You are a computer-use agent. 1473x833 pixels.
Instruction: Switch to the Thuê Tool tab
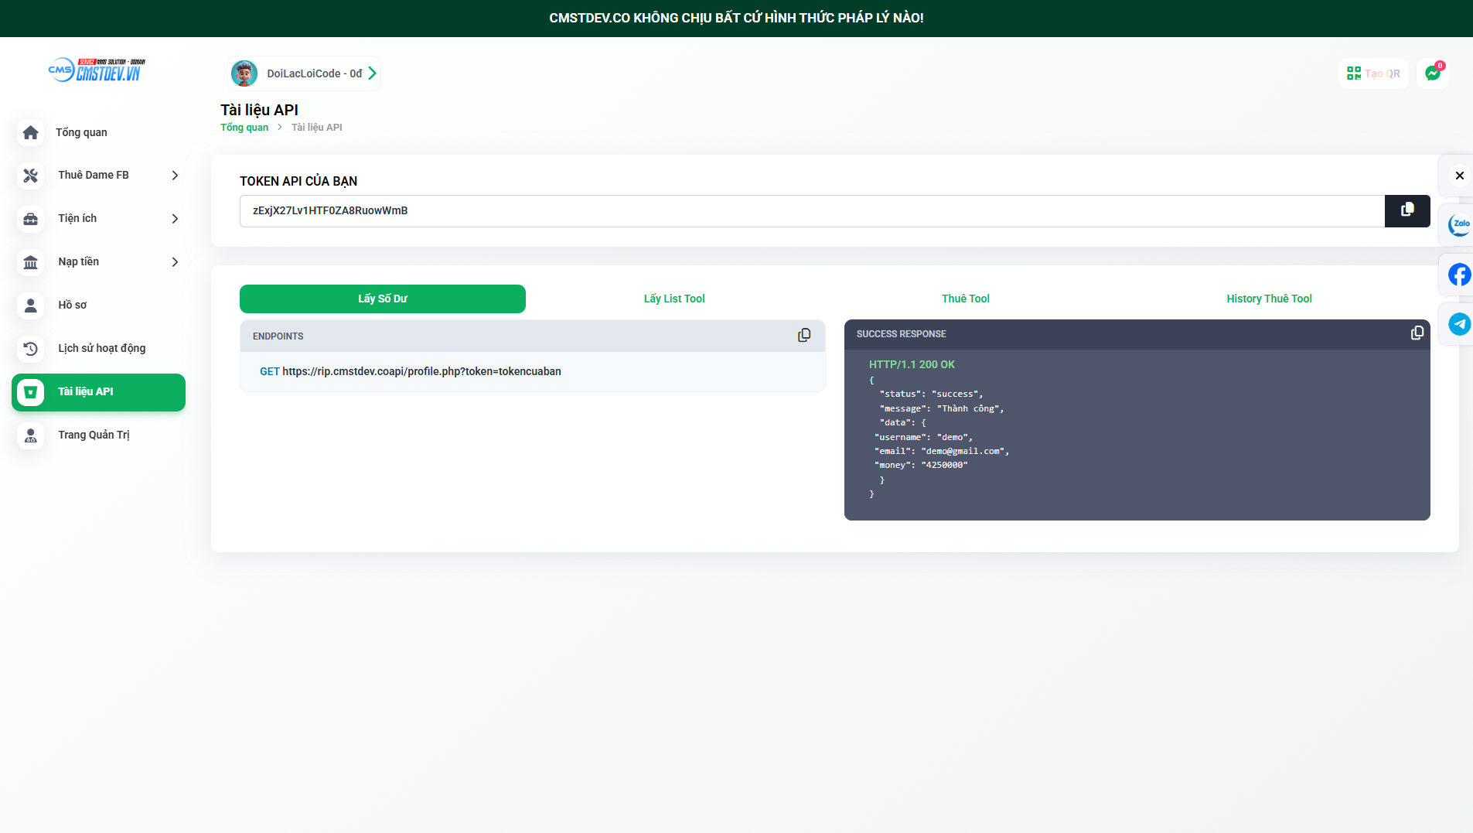tap(965, 299)
